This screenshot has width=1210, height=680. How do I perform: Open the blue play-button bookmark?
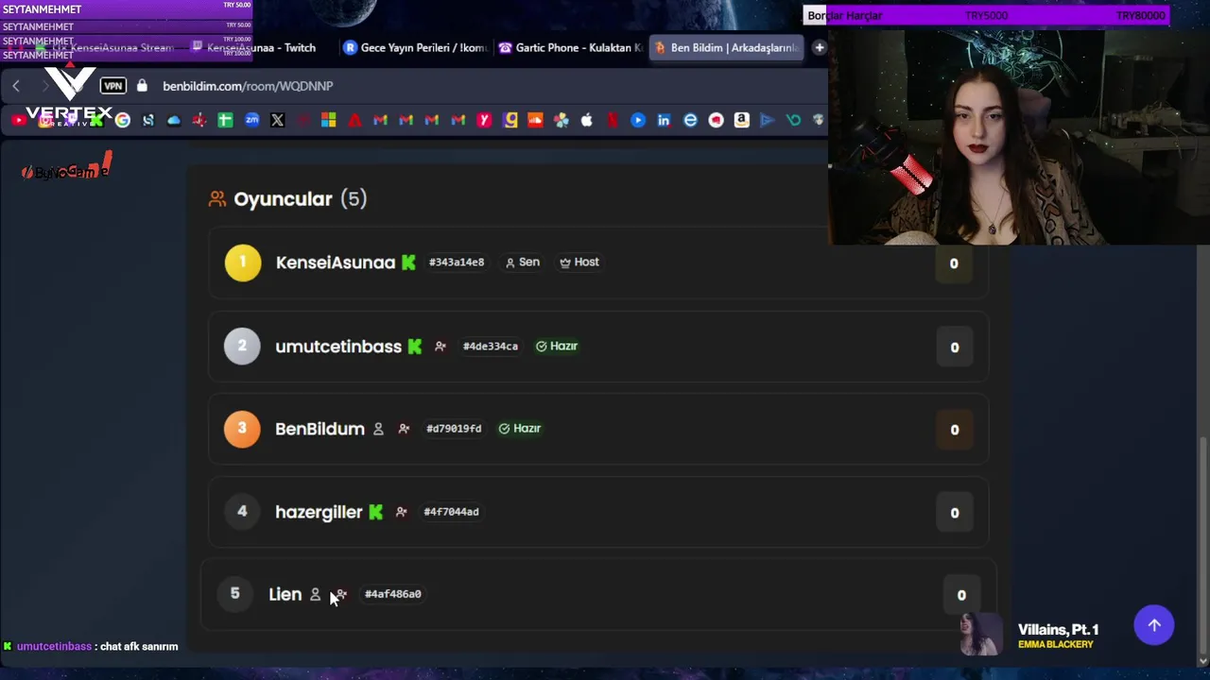pos(638,120)
